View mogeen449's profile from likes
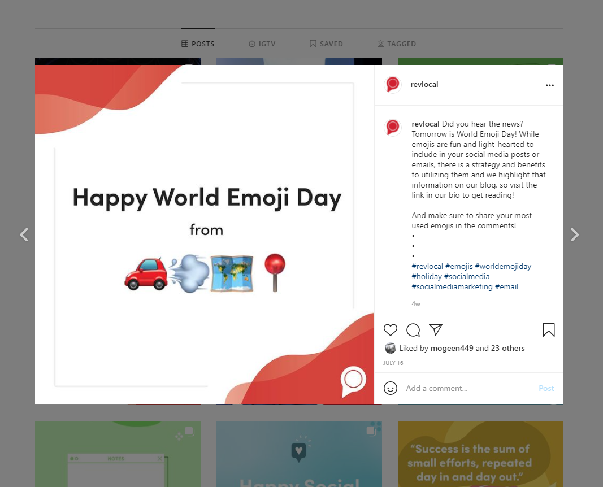Screen dimensions: 603x487 [452, 348]
